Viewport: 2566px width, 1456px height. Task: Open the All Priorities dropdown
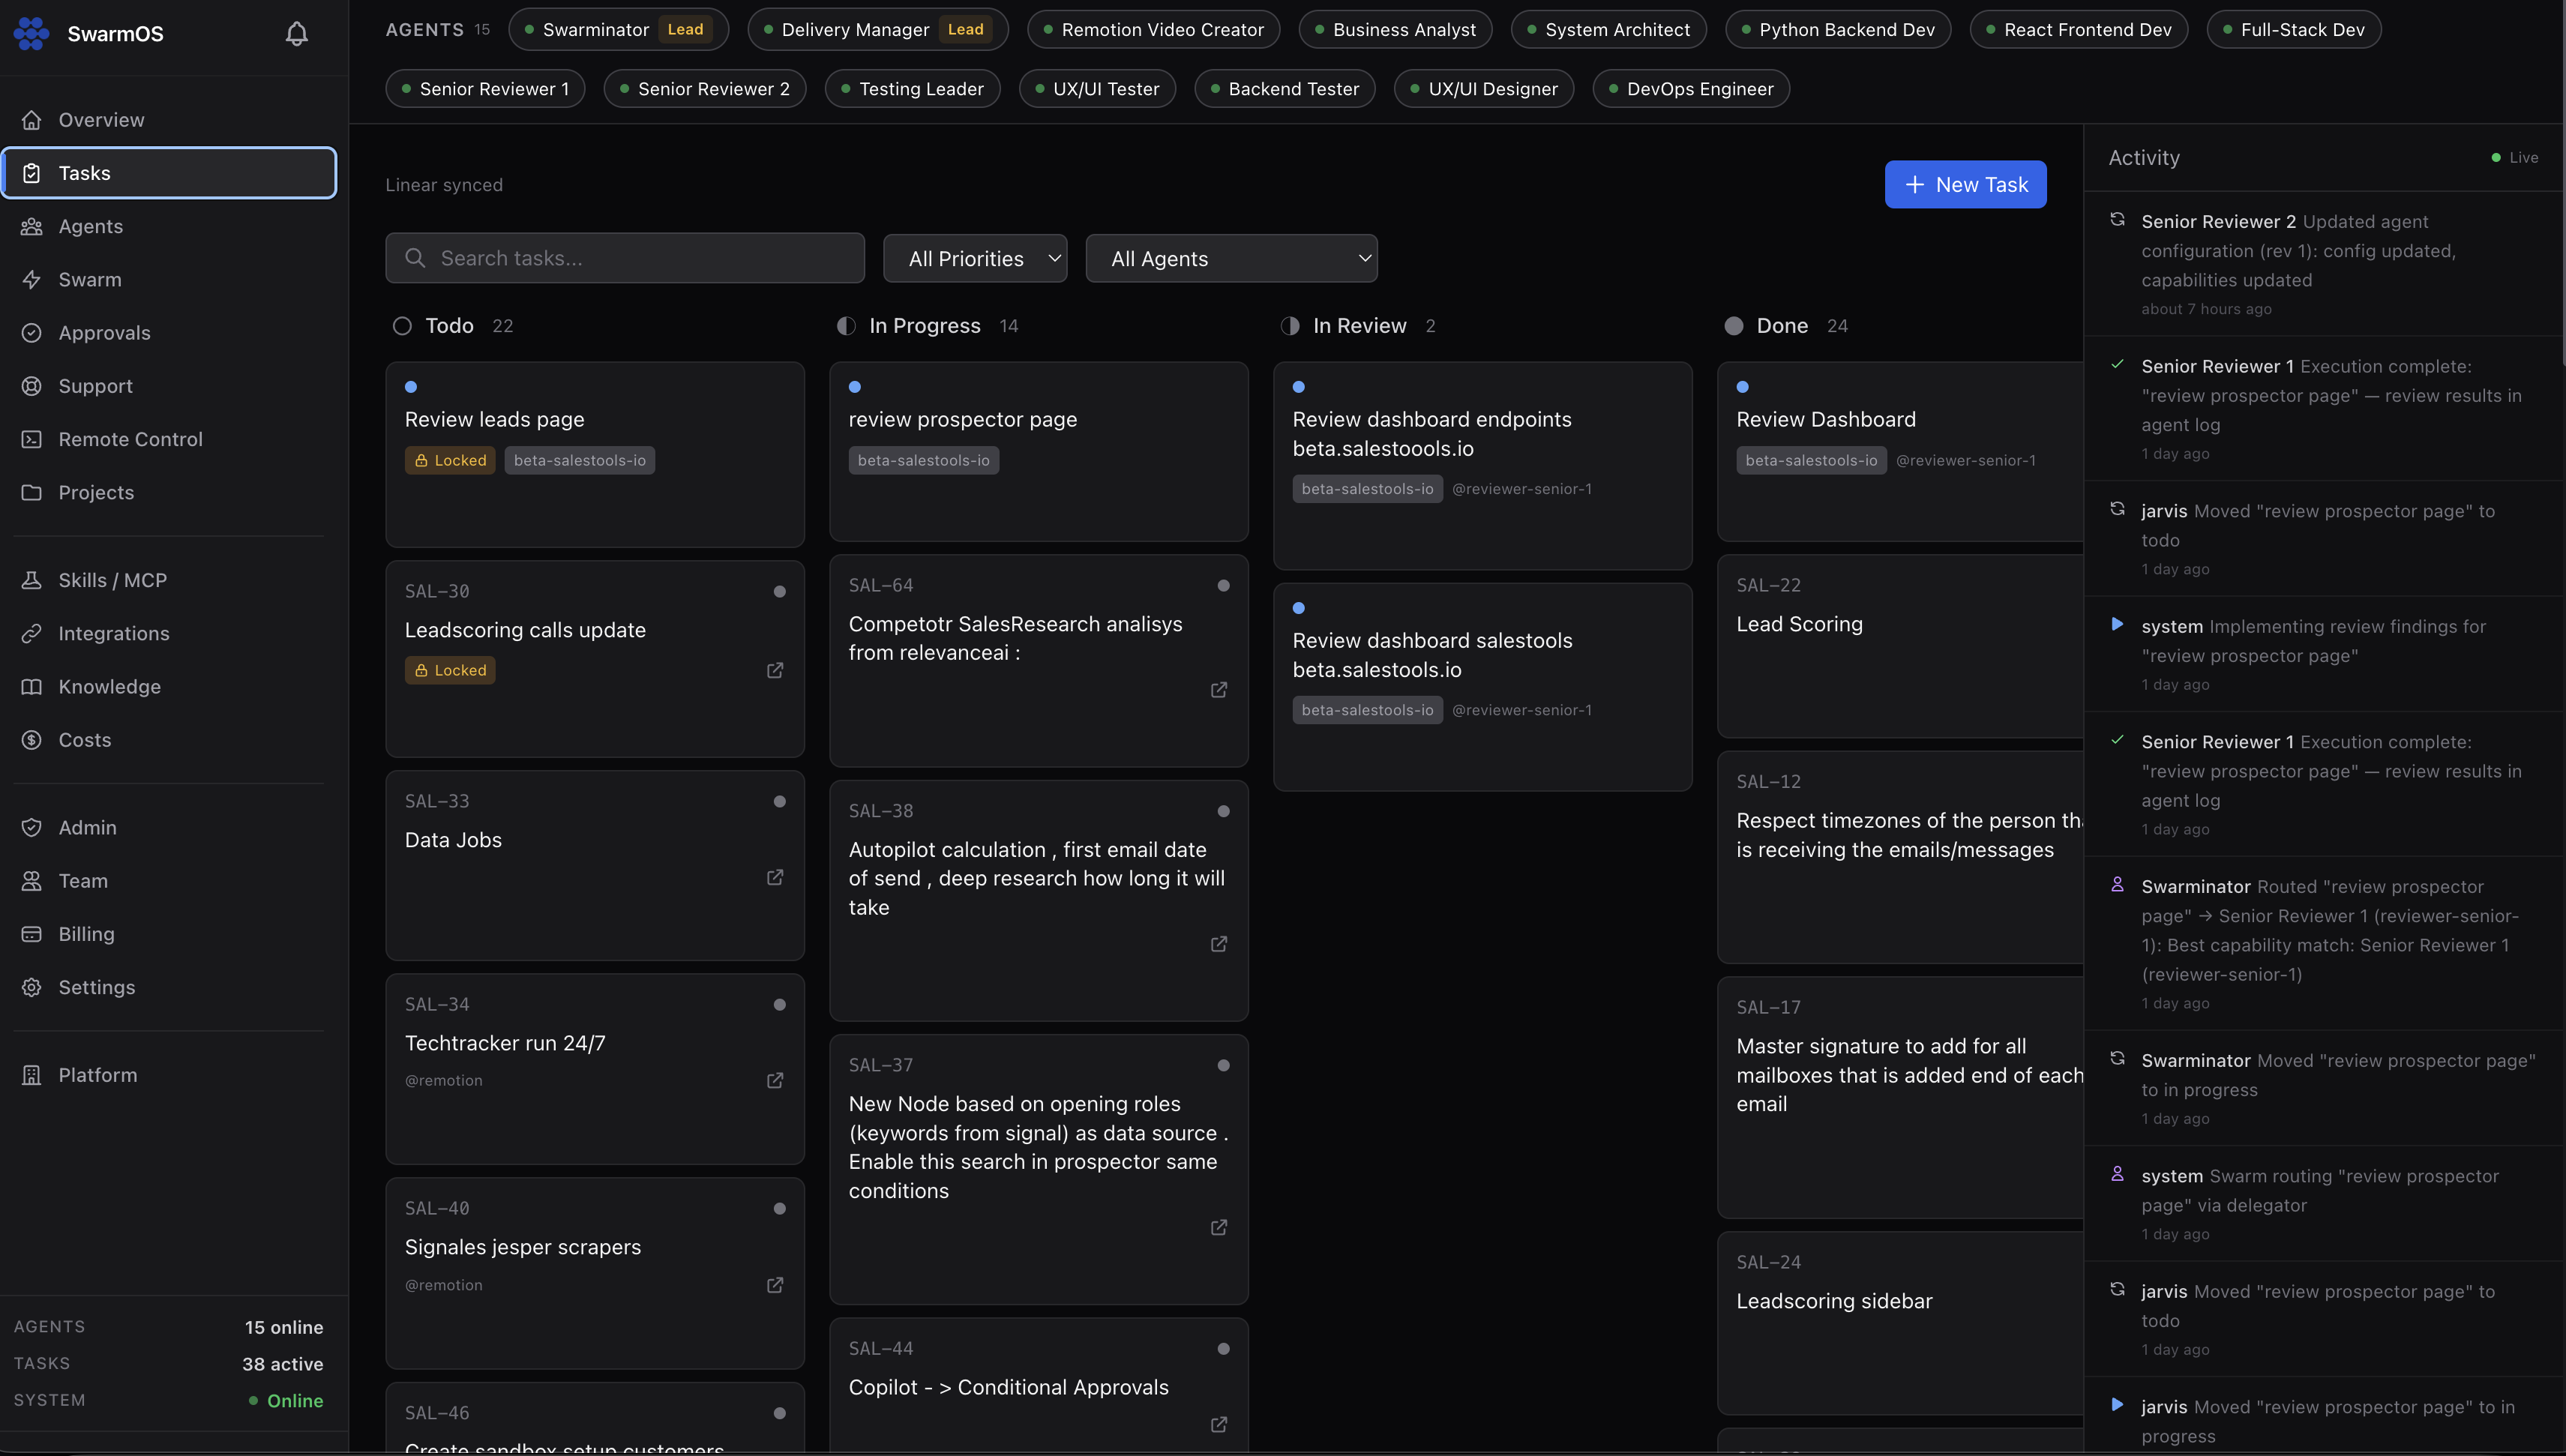[975, 259]
